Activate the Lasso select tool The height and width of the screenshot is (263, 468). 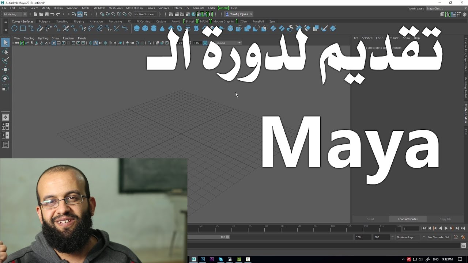[5, 52]
